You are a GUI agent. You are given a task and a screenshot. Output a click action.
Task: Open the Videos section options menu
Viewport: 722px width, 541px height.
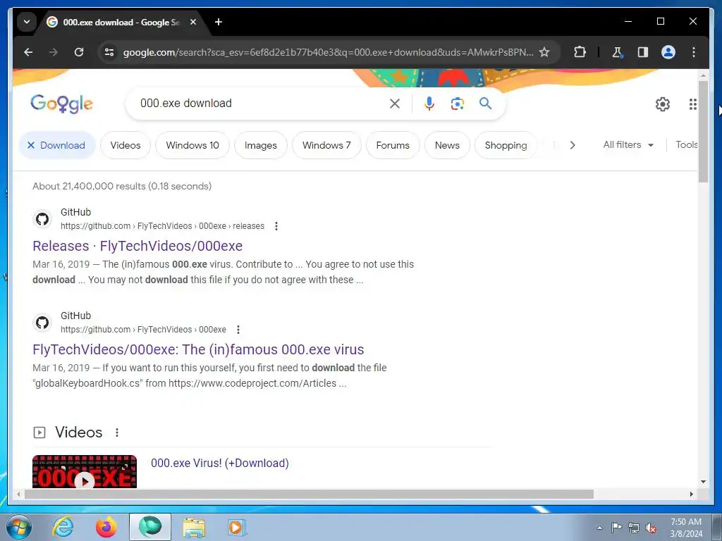117,433
